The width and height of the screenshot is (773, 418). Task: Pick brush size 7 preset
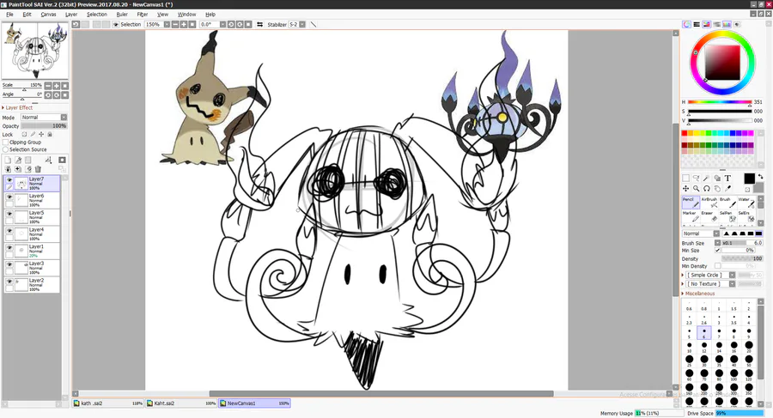coord(719,333)
